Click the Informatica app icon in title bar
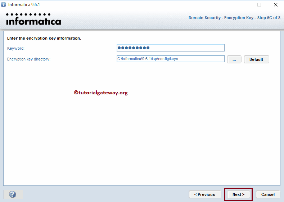 4,5
